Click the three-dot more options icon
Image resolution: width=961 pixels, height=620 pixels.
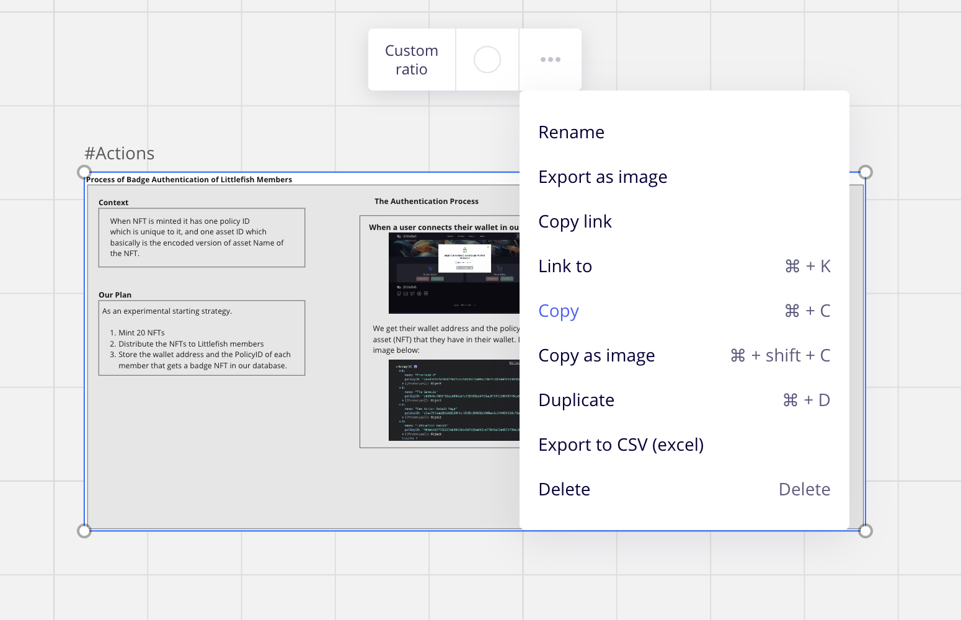pyautogui.click(x=550, y=60)
